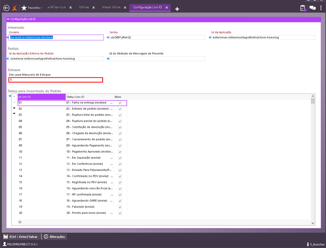Viewport: 326px width, 248px height.
Task: Click the Usuário input field
Action: point(56,37)
